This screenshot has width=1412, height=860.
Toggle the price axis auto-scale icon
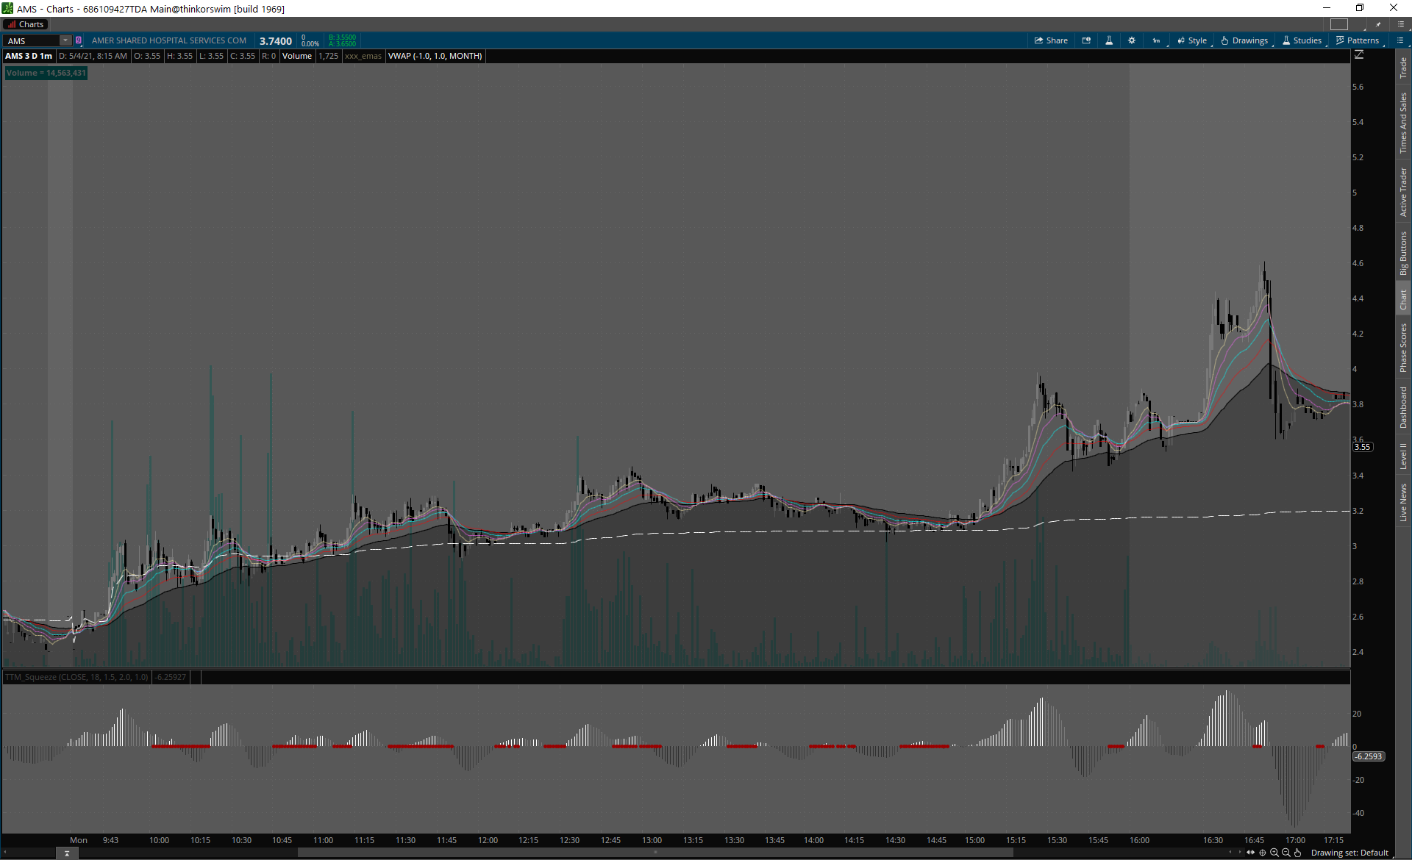point(1359,55)
